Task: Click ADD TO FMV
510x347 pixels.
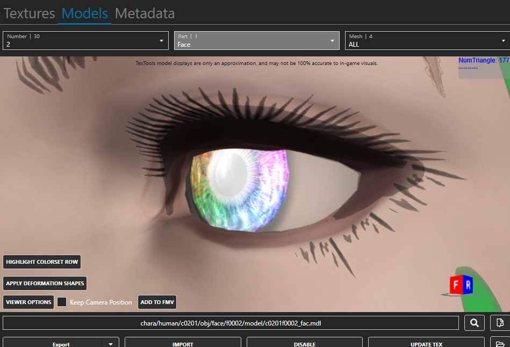Action: coord(157,302)
